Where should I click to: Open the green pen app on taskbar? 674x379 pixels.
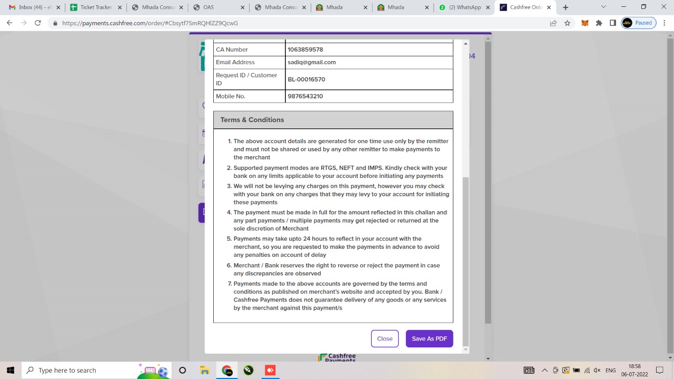point(249,370)
